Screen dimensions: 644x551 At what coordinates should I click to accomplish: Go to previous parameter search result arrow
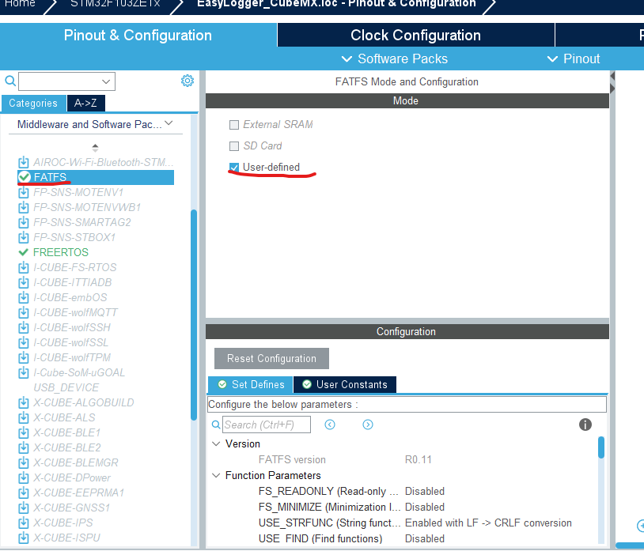click(330, 425)
